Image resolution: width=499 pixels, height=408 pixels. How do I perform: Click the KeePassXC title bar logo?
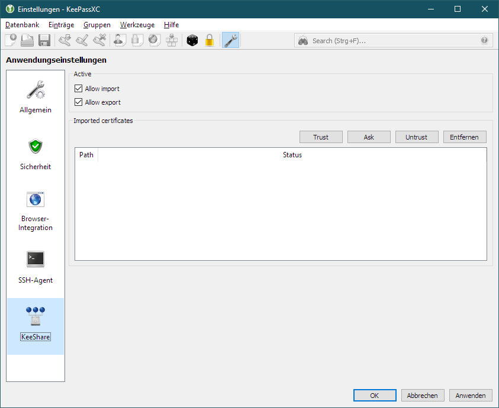[x=10, y=9]
